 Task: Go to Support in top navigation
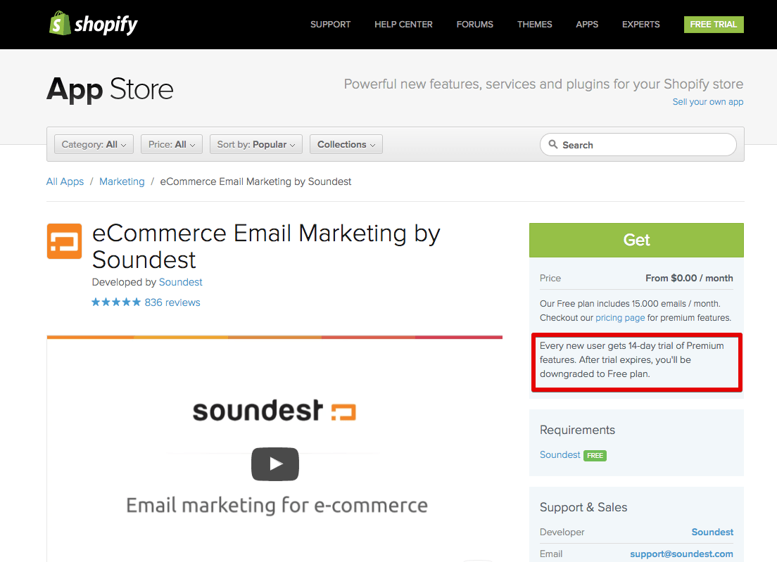330,24
